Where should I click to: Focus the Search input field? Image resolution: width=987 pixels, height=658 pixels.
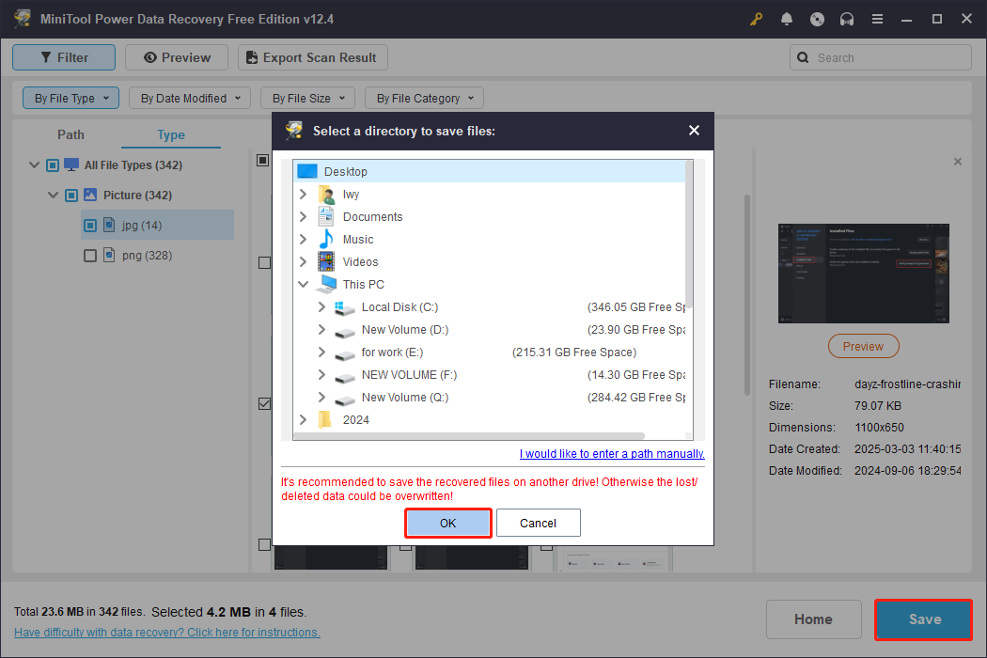click(x=881, y=57)
